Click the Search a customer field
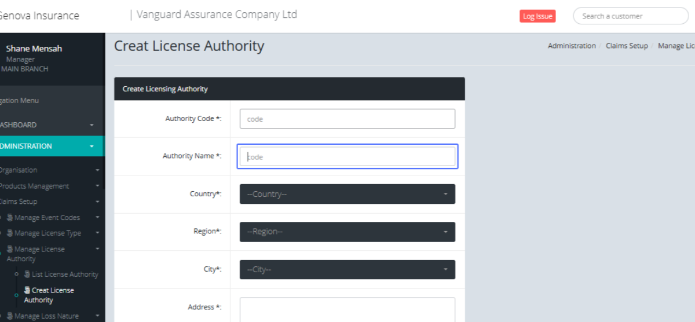 [x=630, y=16]
